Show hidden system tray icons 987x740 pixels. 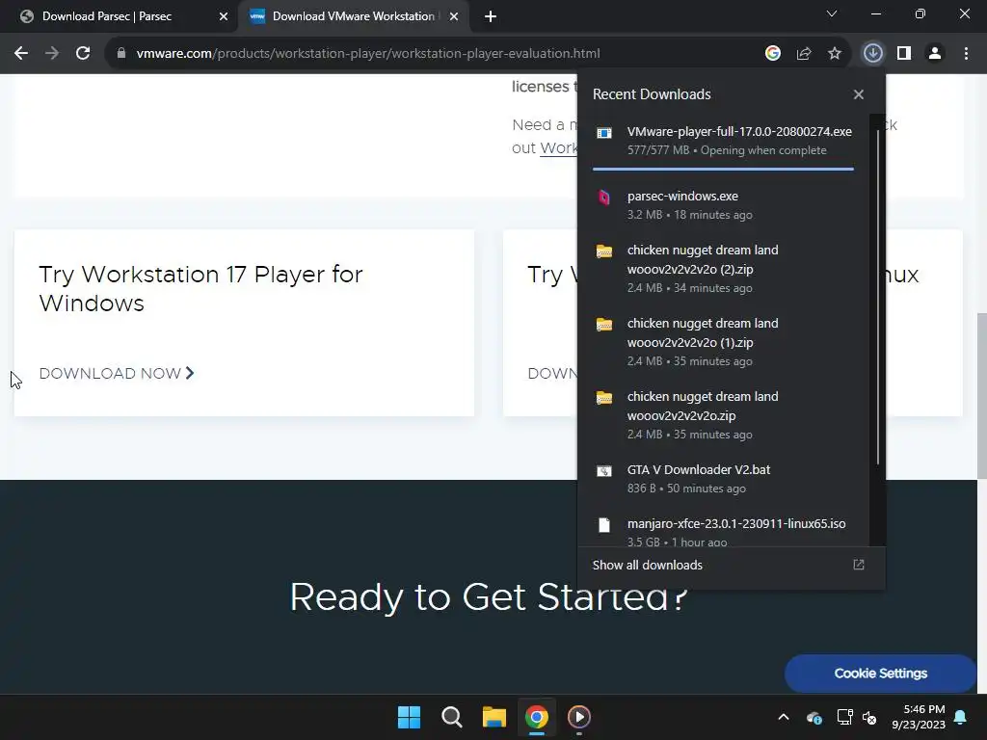(x=784, y=717)
